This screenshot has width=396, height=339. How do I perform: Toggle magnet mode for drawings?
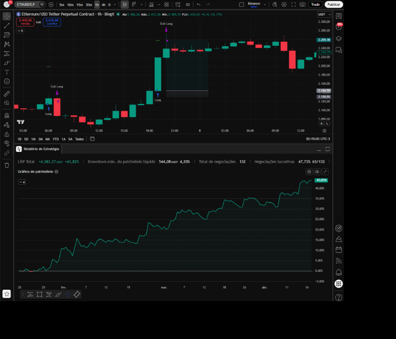click(7, 115)
